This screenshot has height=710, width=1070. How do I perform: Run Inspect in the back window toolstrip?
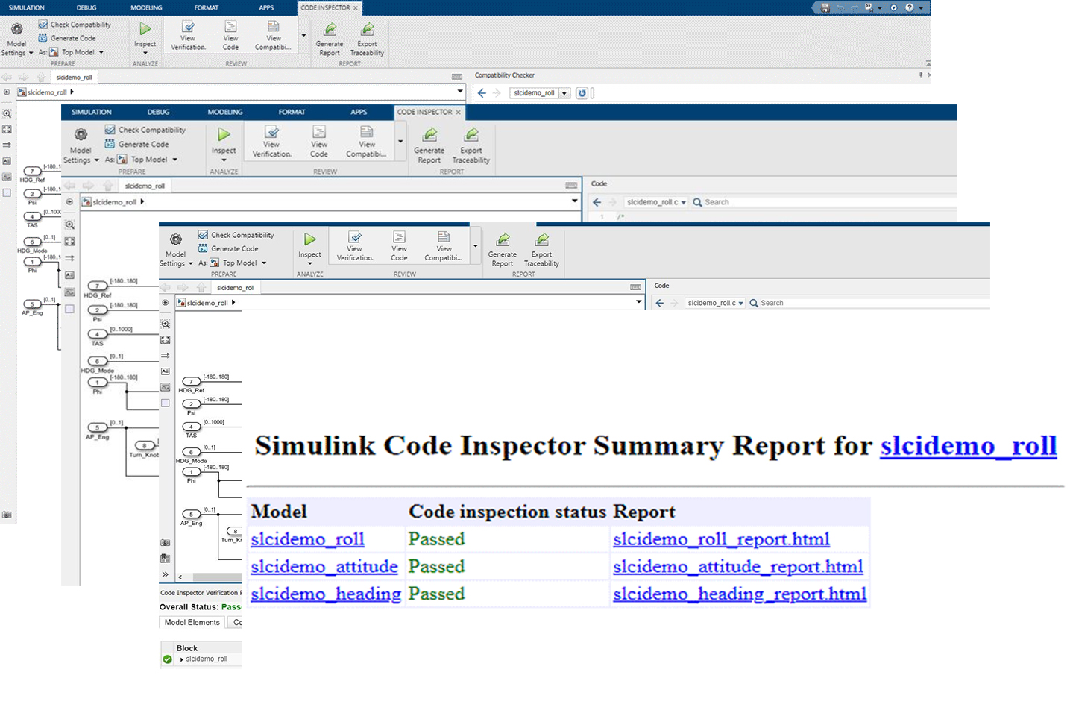coord(145,38)
